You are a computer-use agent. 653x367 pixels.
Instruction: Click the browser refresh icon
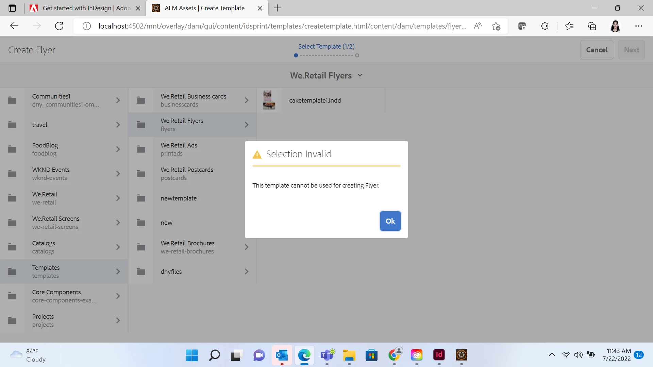(x=59, y=26)
